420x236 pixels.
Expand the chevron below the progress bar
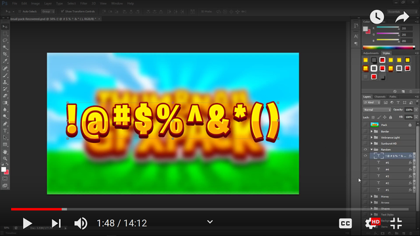pyautogui.click(x=210, y=222)
